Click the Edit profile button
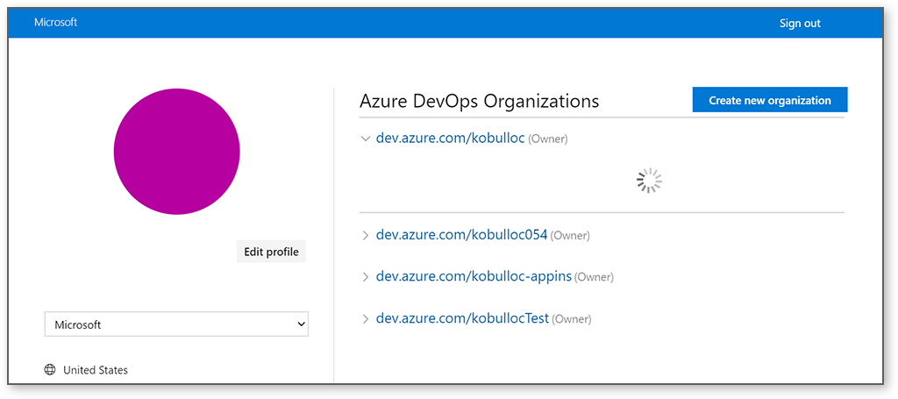This screenshot has width=898, height=399. tap(271, 252)
